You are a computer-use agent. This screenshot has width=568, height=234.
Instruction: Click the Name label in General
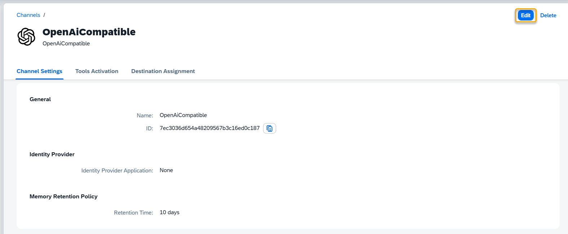(x=145, y=116)
